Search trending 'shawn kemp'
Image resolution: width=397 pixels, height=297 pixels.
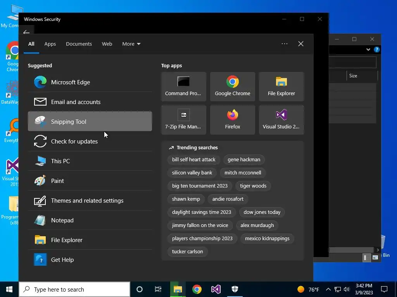pyautogui.click(x=186, y=199)
